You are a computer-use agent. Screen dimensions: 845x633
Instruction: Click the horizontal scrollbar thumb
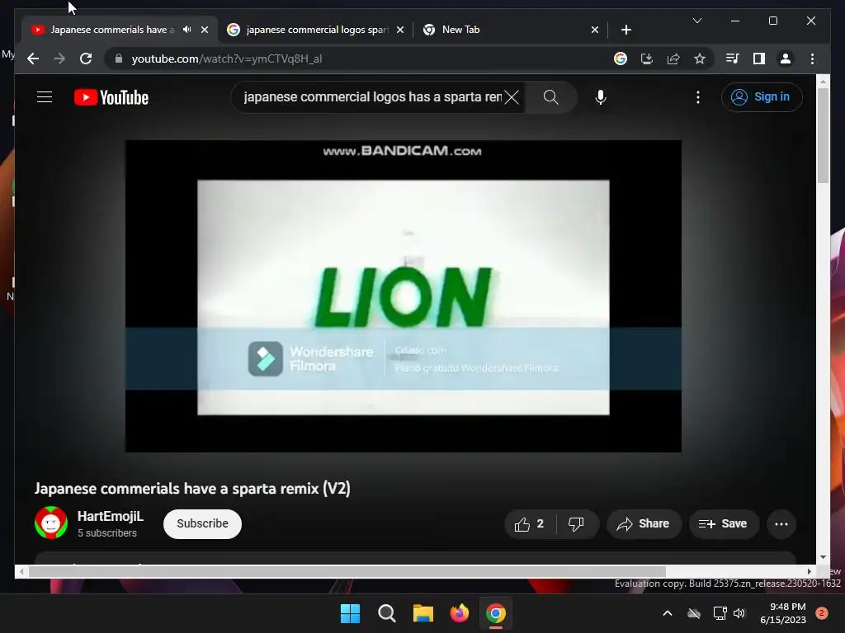(x=347, y=571)
